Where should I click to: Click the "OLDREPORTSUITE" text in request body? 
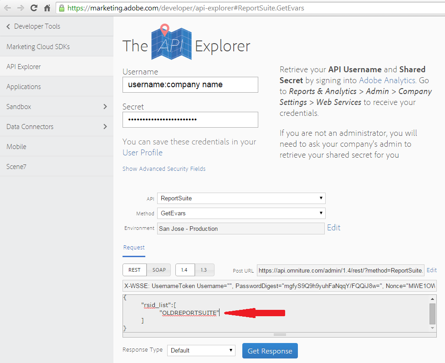pos(189,313)
